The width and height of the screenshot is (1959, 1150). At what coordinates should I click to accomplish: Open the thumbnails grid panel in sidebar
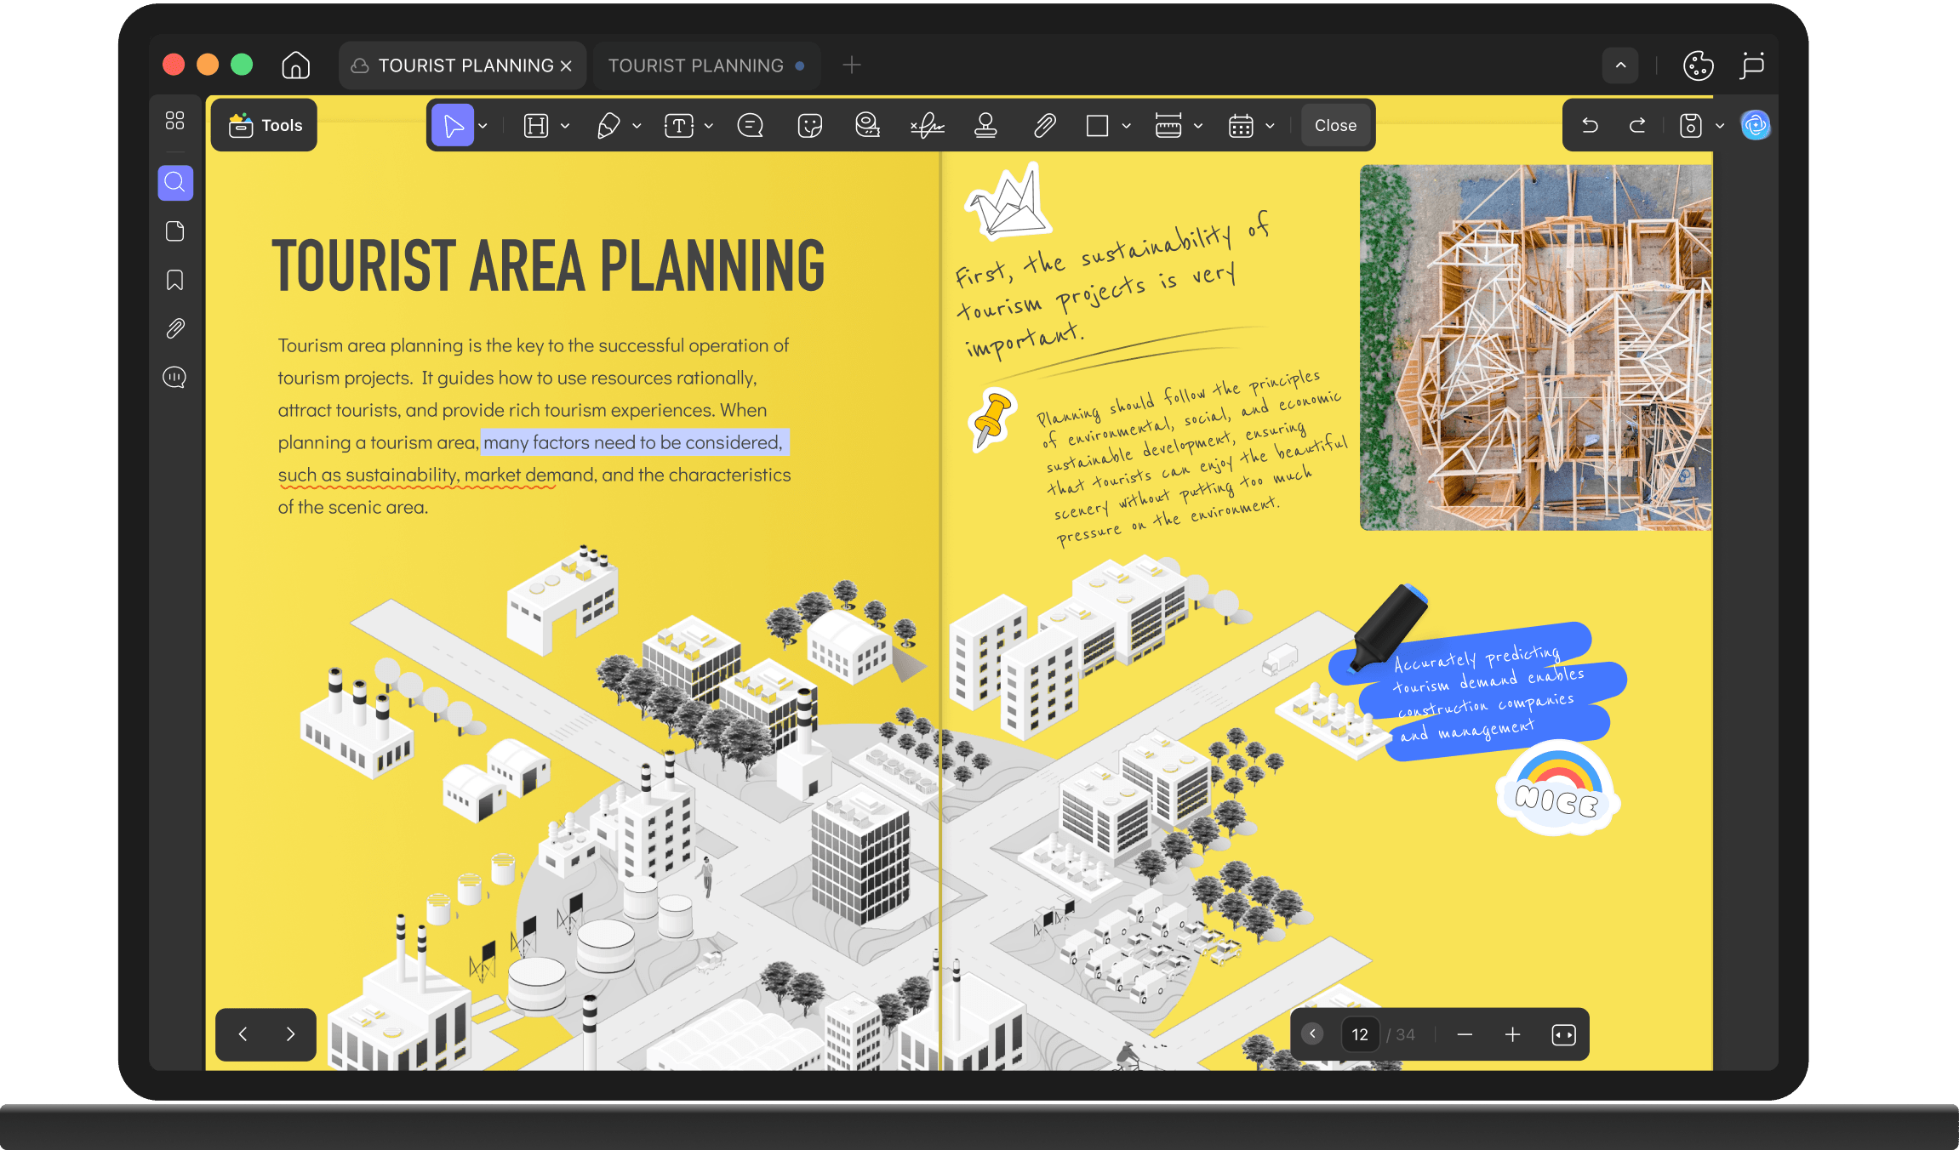(175, 121)
